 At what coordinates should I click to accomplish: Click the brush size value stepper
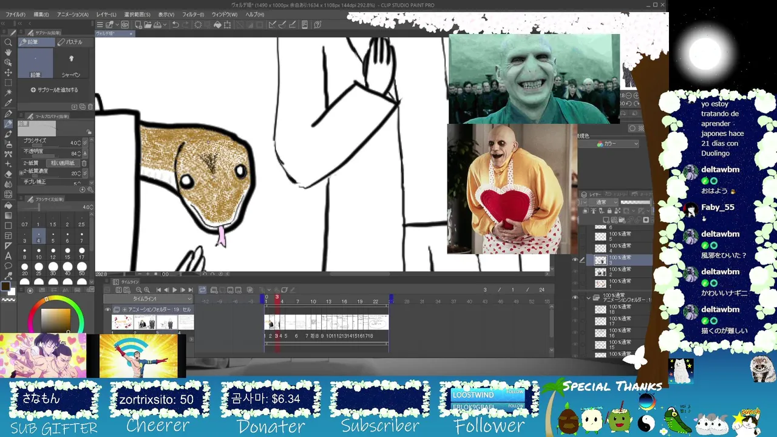[x=78, y=142]
